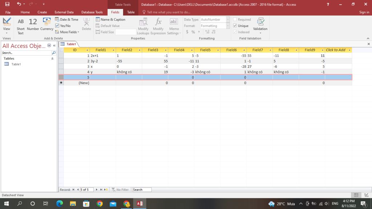Add a Number field from the ribbon
The width and height of the screenshot is (372, 209).
pos(33,25)
